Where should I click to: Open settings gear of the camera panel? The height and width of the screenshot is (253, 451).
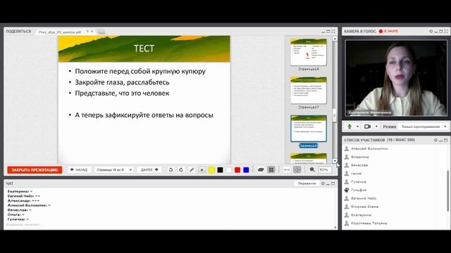click(x=431, y=31)
